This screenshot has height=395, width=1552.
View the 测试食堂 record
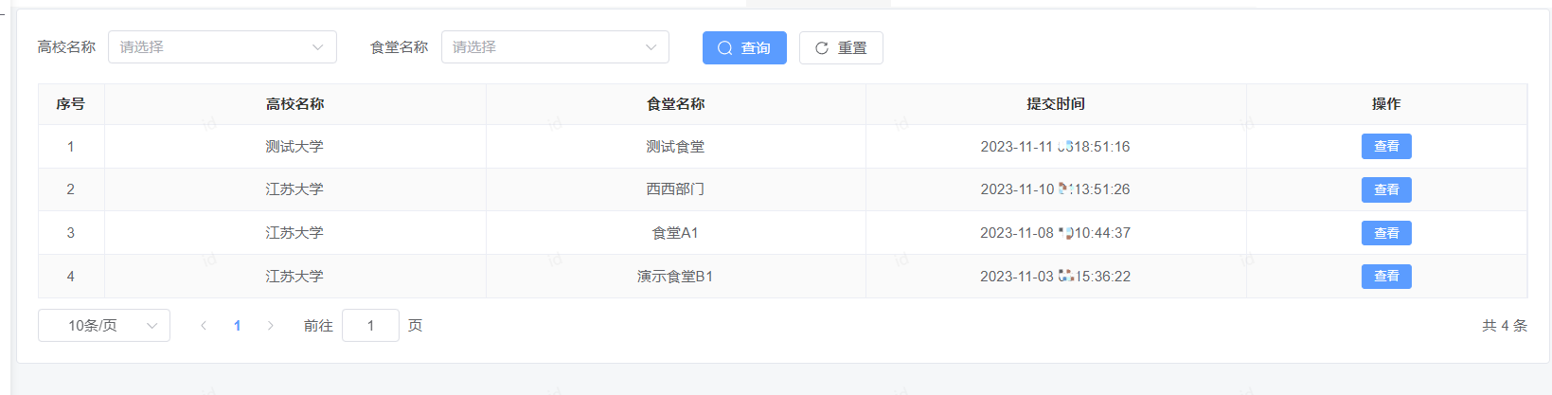pos(1386,147)
